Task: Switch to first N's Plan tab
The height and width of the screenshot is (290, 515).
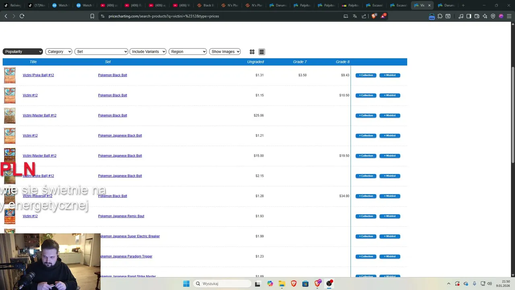Action: (230, 5)
